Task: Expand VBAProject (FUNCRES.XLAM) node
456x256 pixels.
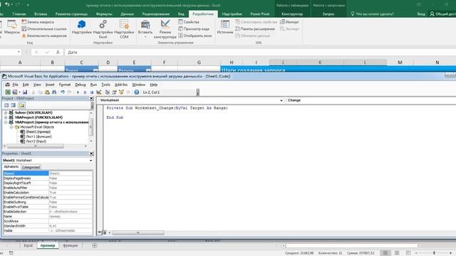Action: (x=6, y=117)
